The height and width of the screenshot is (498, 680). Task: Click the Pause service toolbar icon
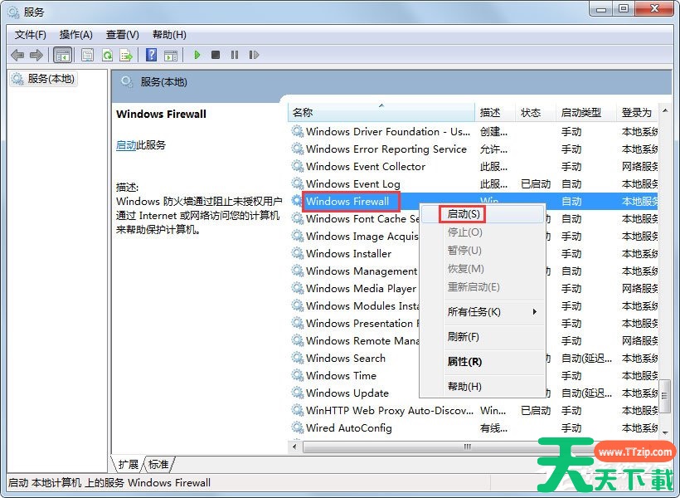coord(235,55)
